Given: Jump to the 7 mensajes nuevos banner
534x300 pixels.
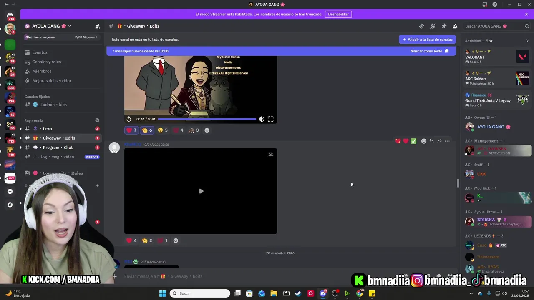Looking at the screenshot, I should pos(281,51).
